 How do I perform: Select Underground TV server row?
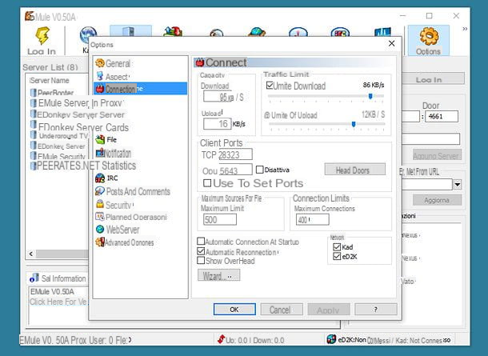point(59,136)
